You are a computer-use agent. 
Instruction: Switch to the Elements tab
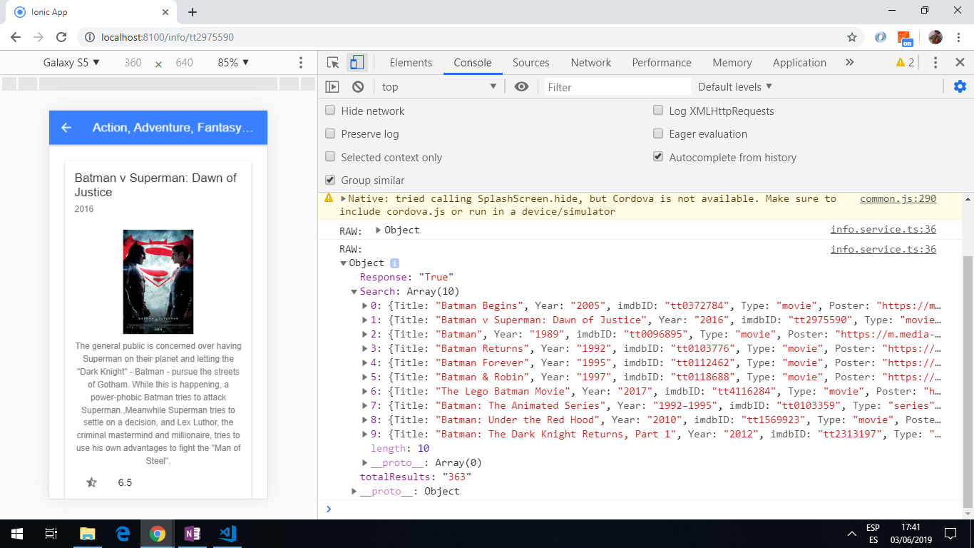(411, 63)
